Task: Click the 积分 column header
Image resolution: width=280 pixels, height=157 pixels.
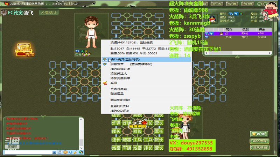Action: (262, 30)
